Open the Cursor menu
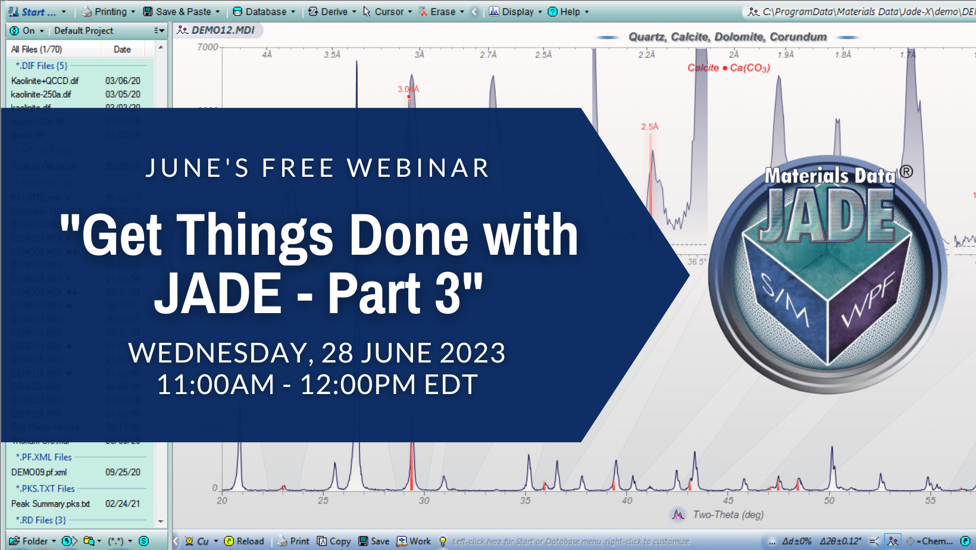The width and height of the screenshot is (976, 550). point(387,12)
